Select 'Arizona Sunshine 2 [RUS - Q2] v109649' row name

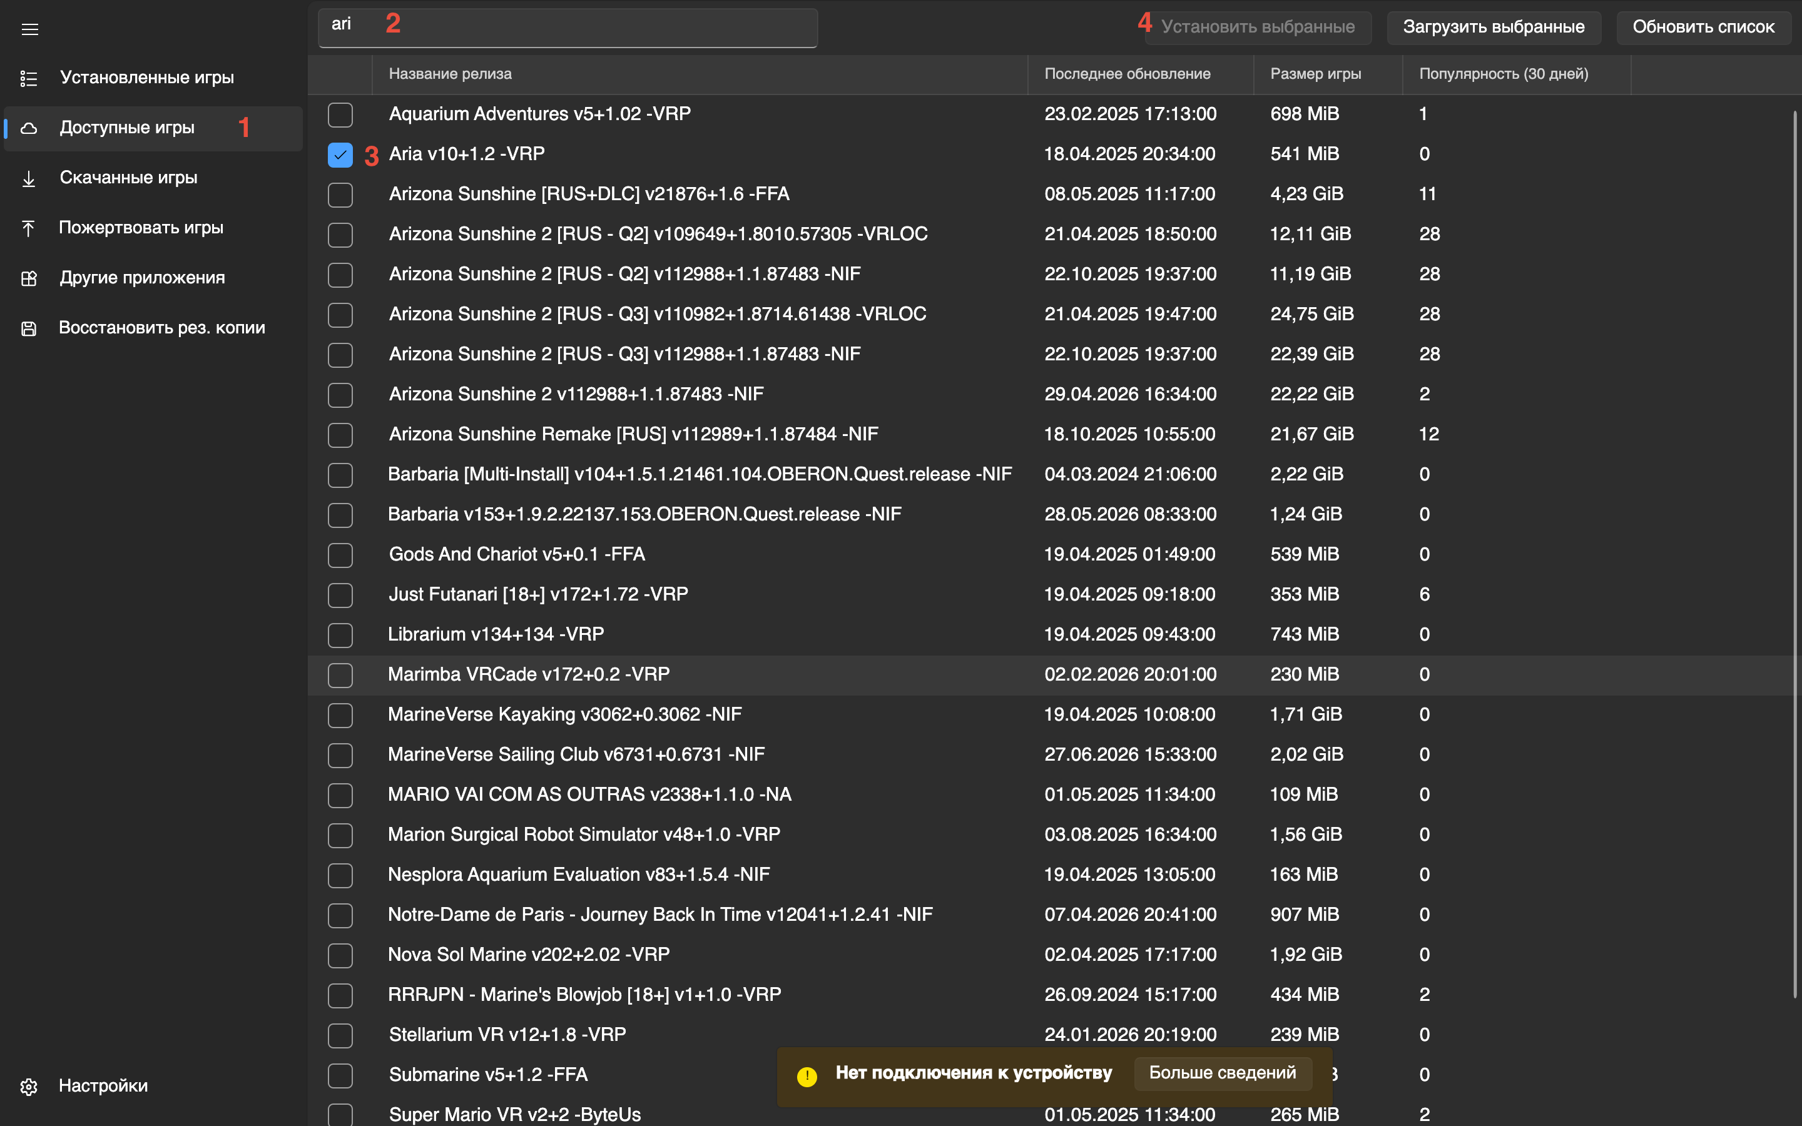pyautogui.click(x=658, y=234)
